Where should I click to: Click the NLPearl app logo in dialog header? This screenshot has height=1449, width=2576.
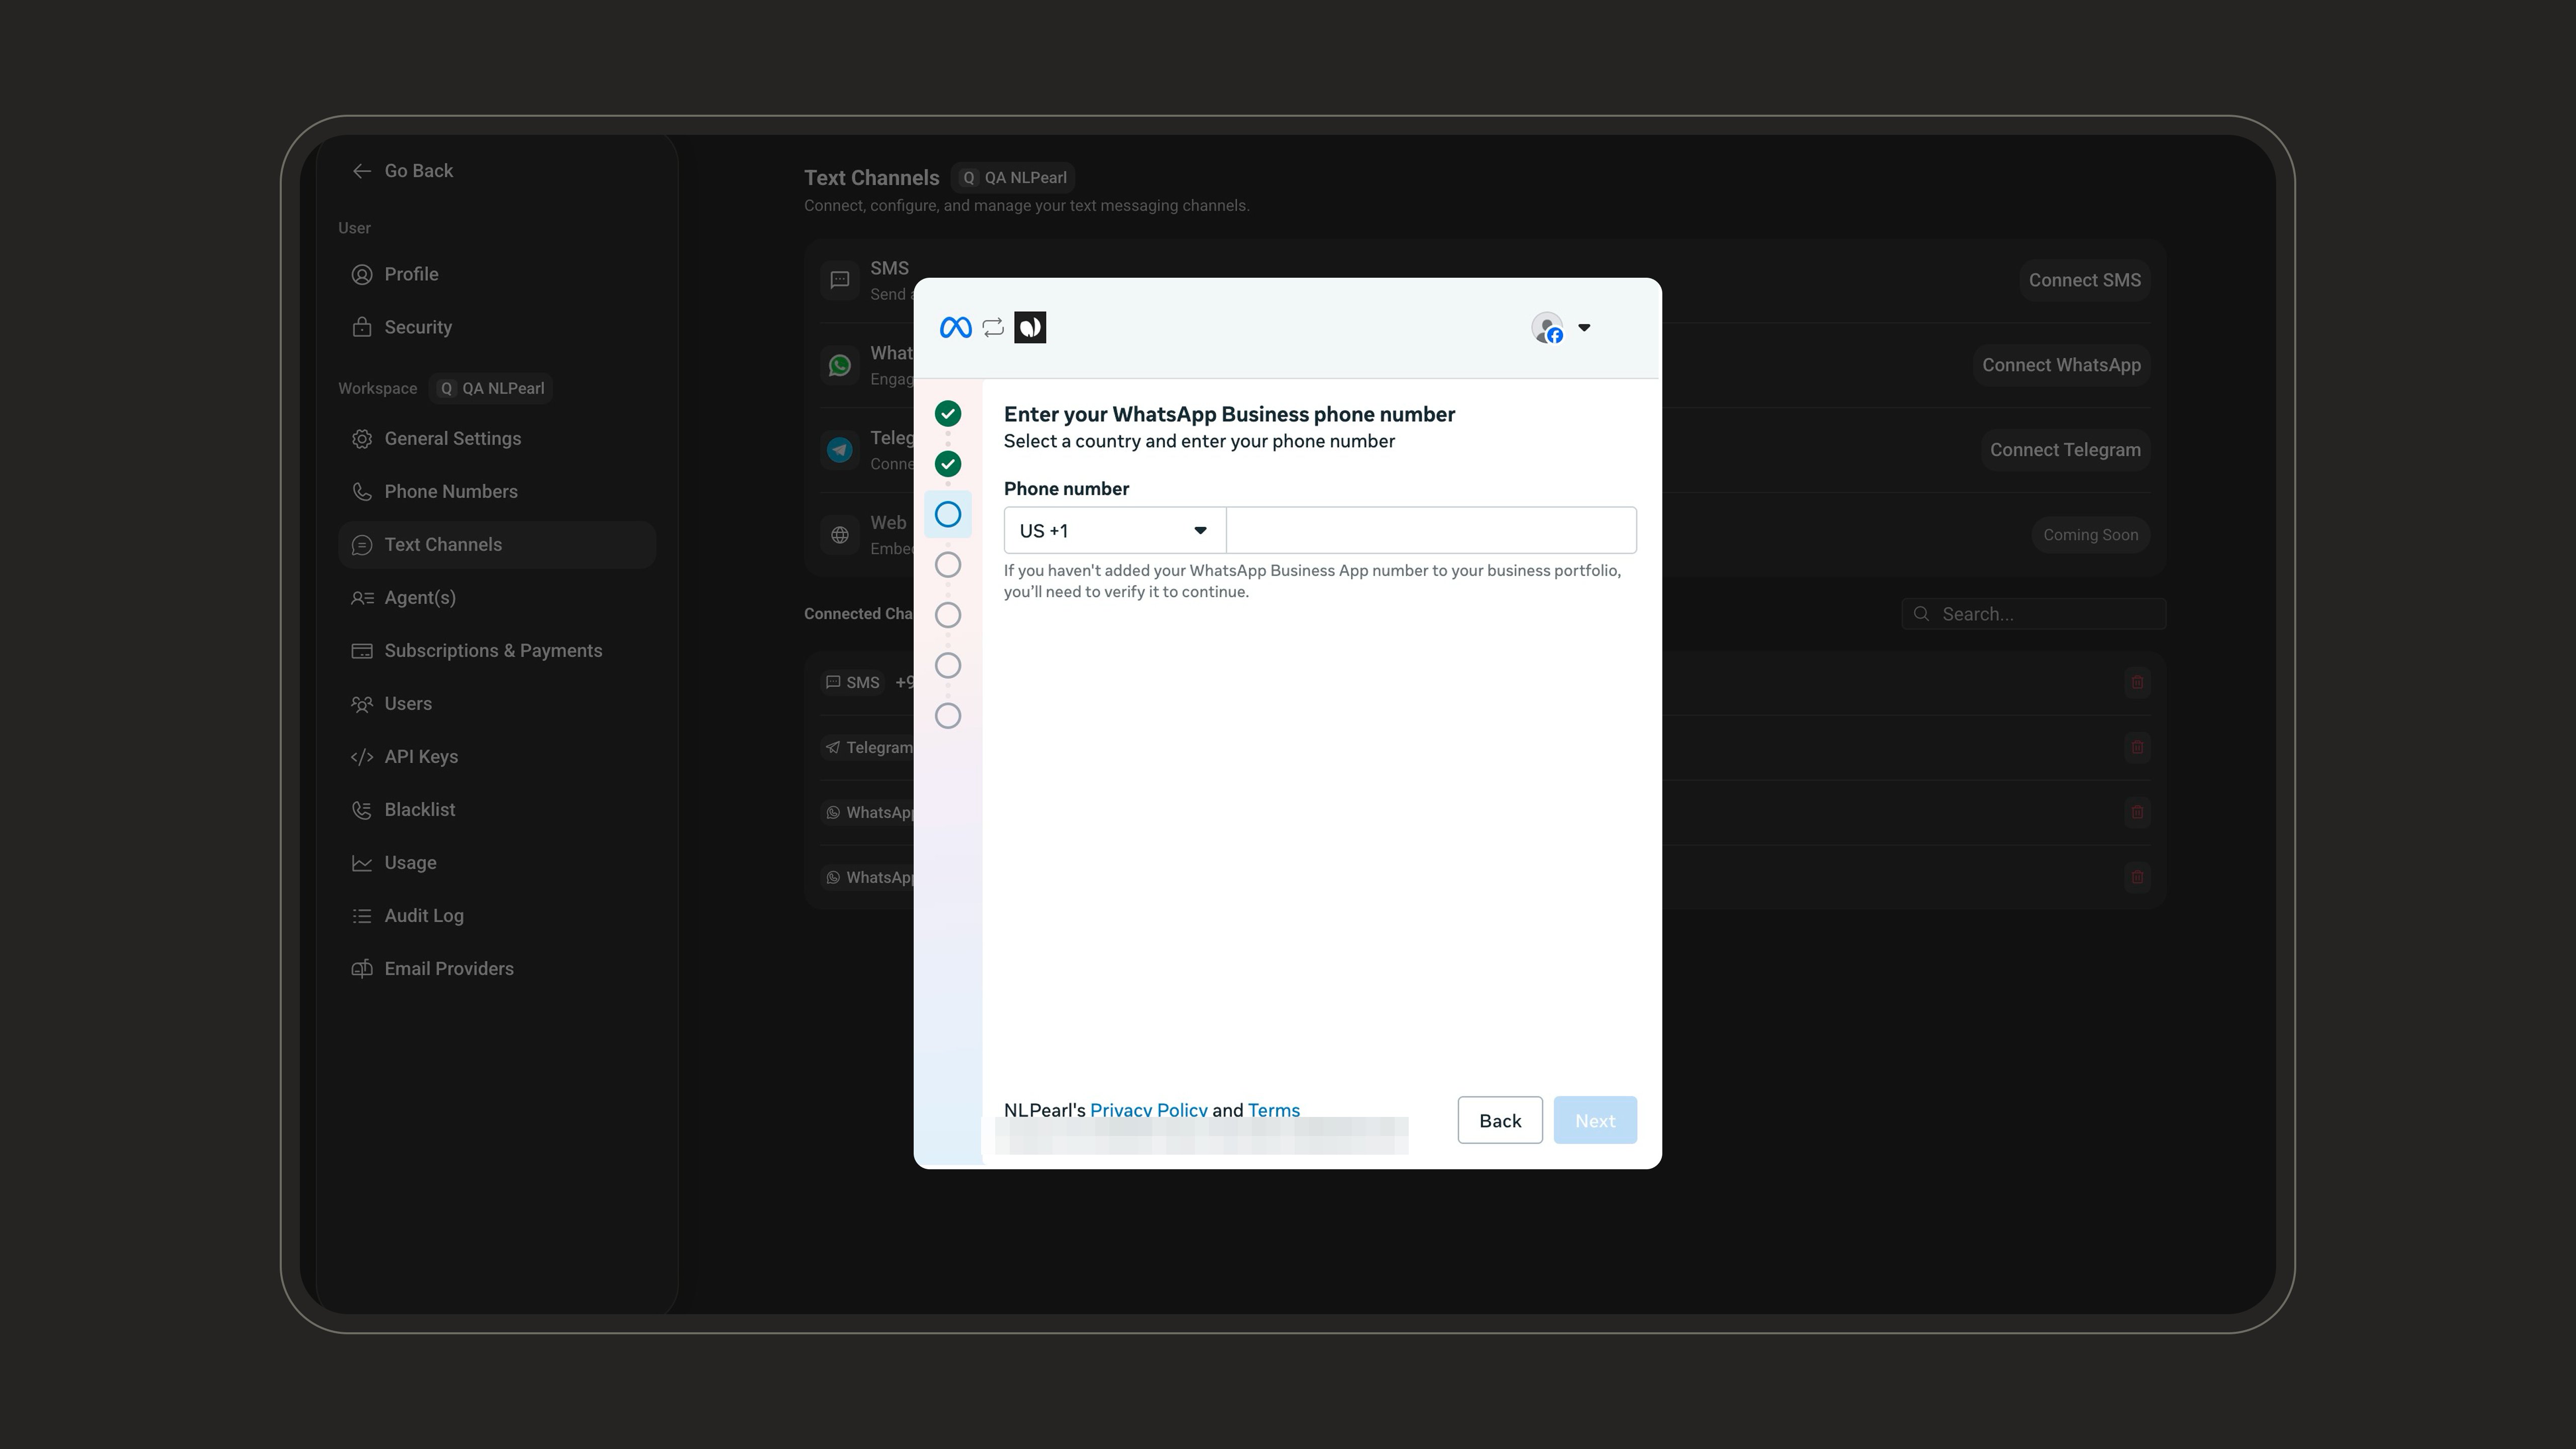click(1030, 327)
